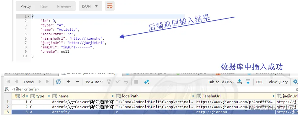Switch to Preview response view
Screen dimensions: 298x115
pos(64,6)
